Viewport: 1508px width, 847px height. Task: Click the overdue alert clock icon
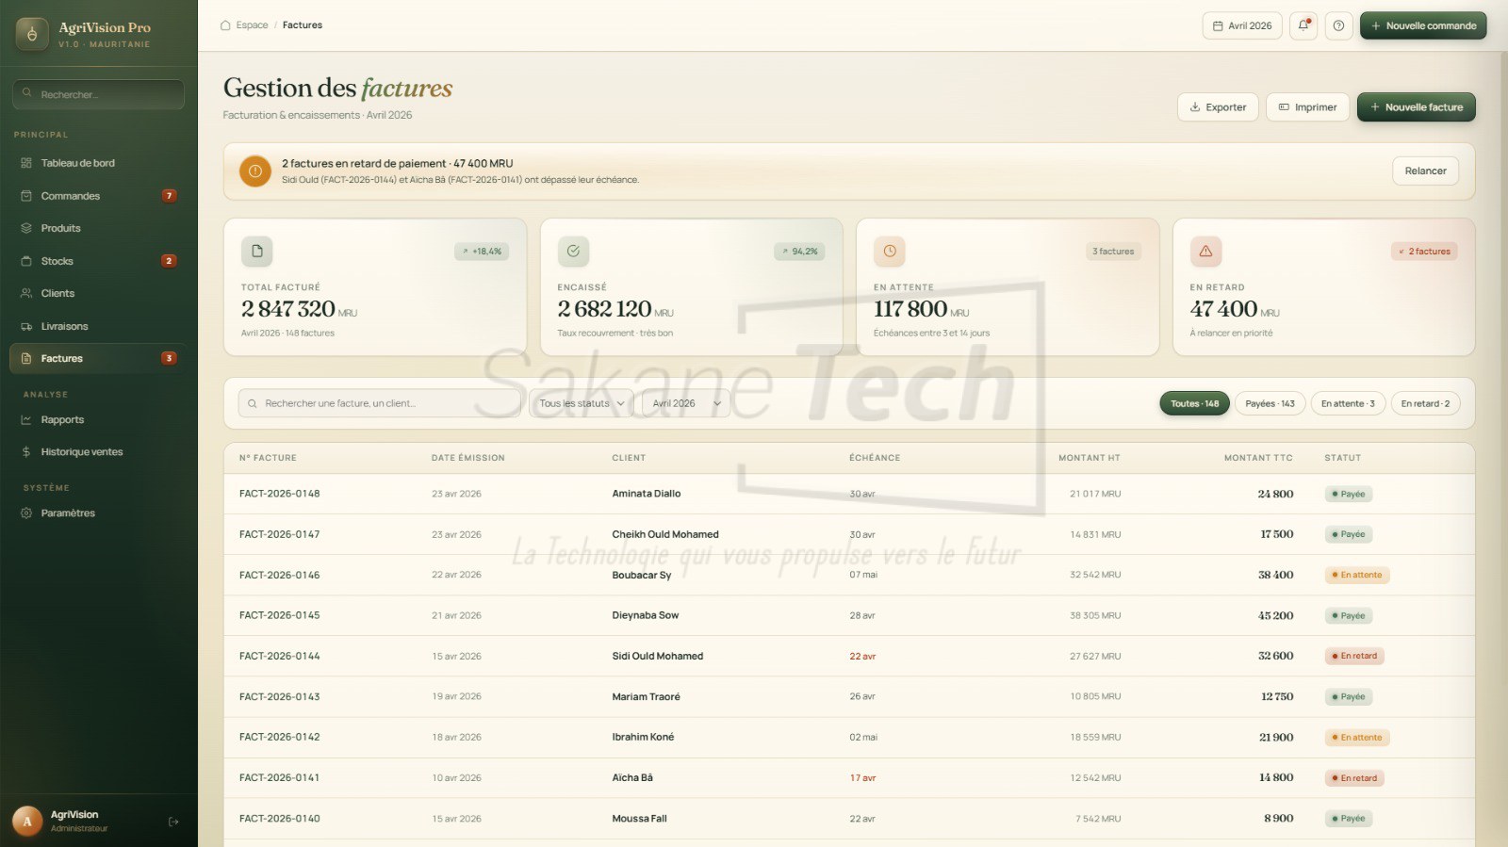coord(254,171)
